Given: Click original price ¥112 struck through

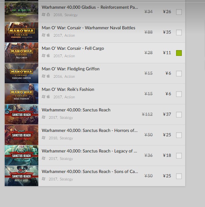Looking at the screenshot, I should coord(147,114).
